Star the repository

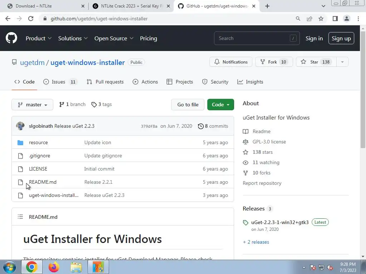pyautogui.click(x=316, y=62)
